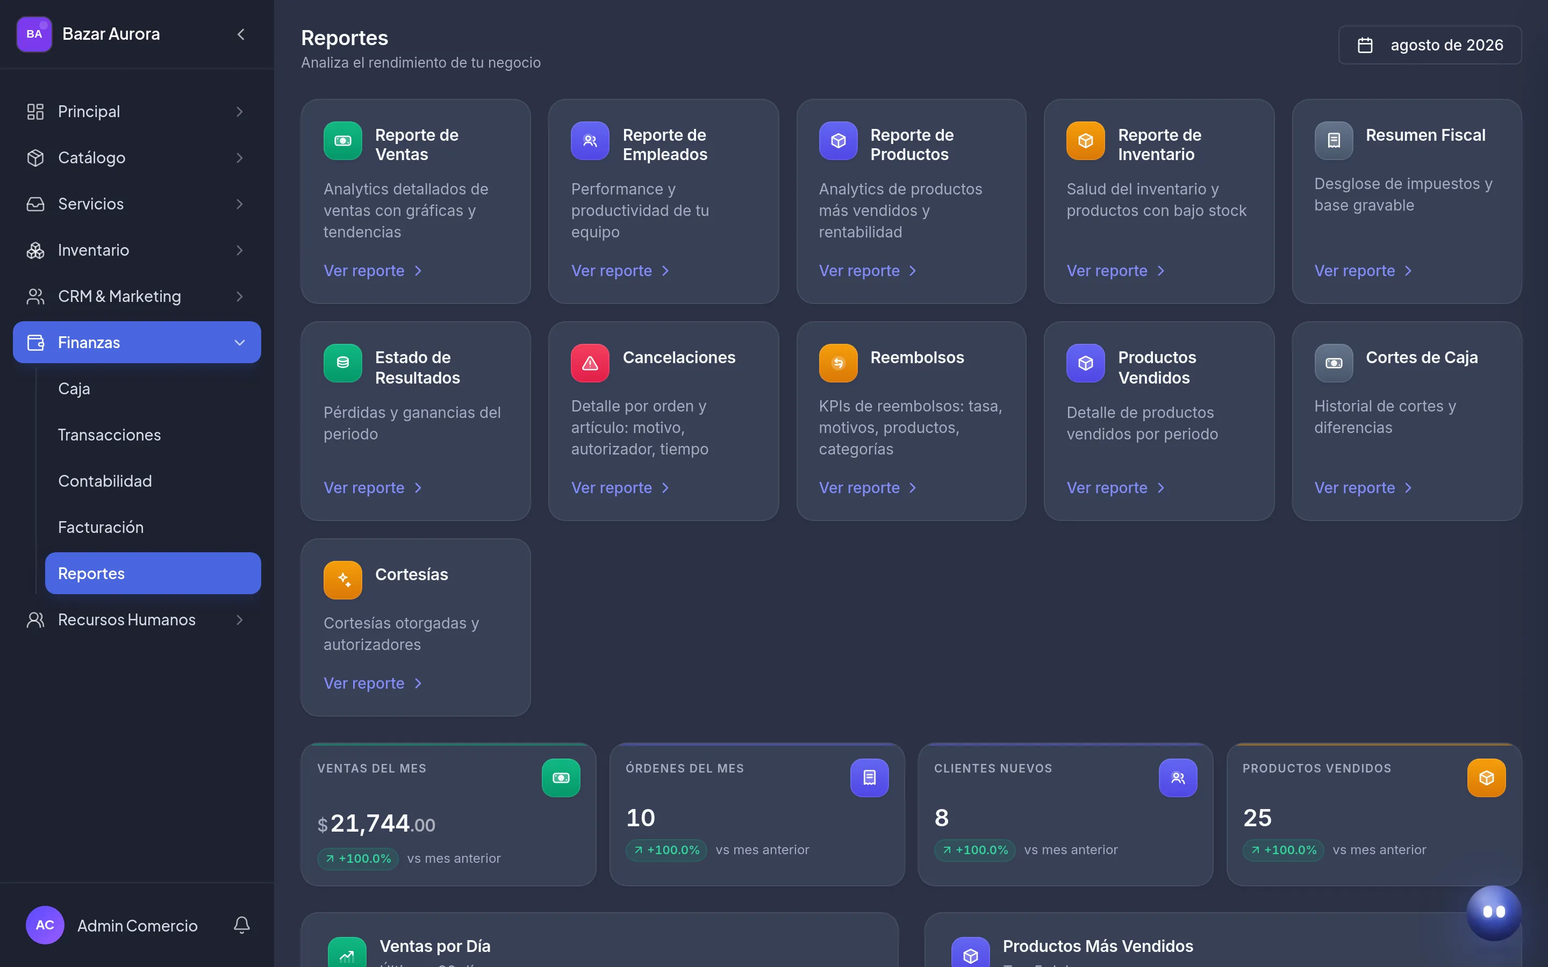Click the Reporte de Ventas green icon
Image resolution: width=1548 pixels, height=967 pixels.
click(x=343, y=141)
